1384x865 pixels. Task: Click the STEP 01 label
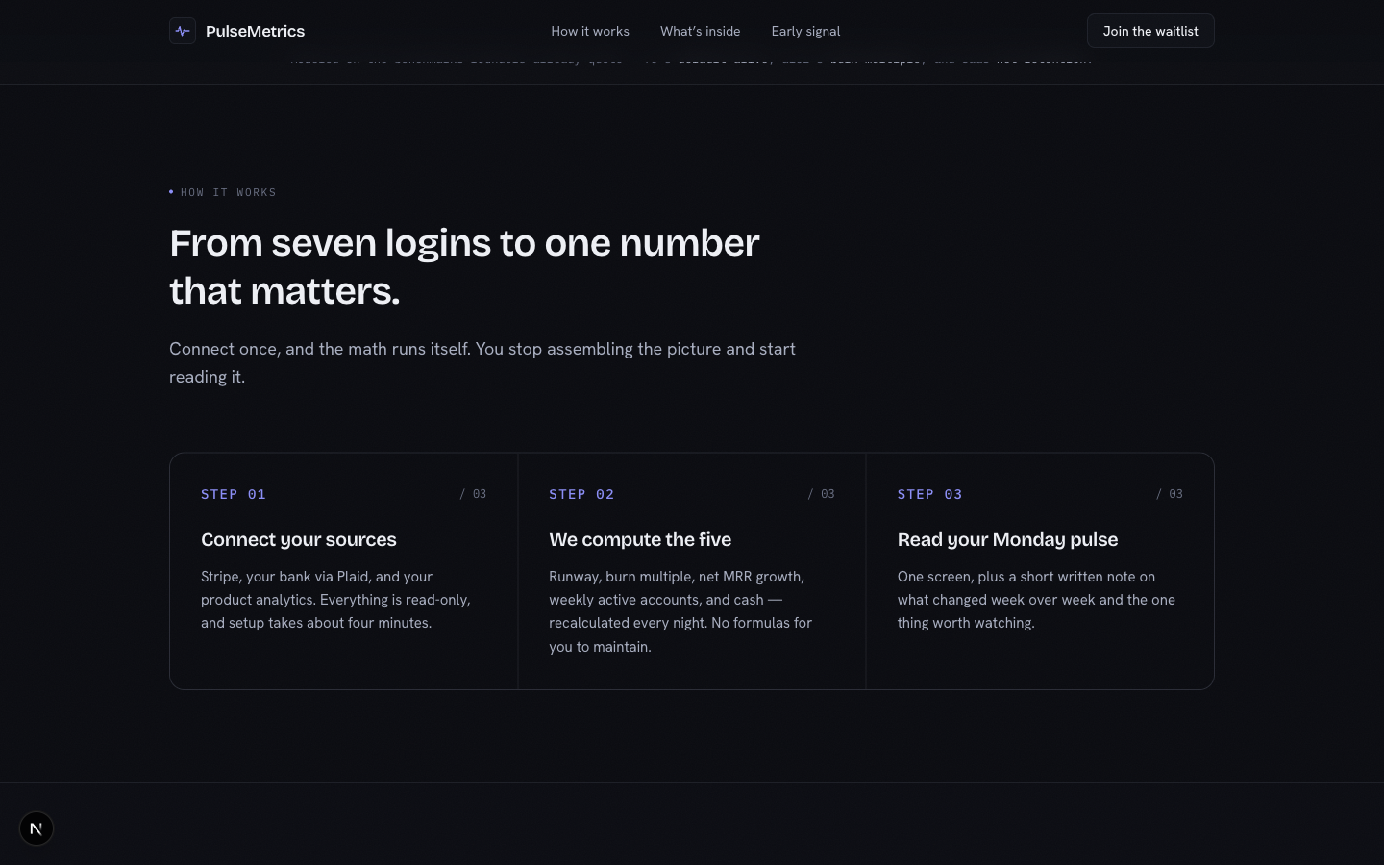pos(234,494)
